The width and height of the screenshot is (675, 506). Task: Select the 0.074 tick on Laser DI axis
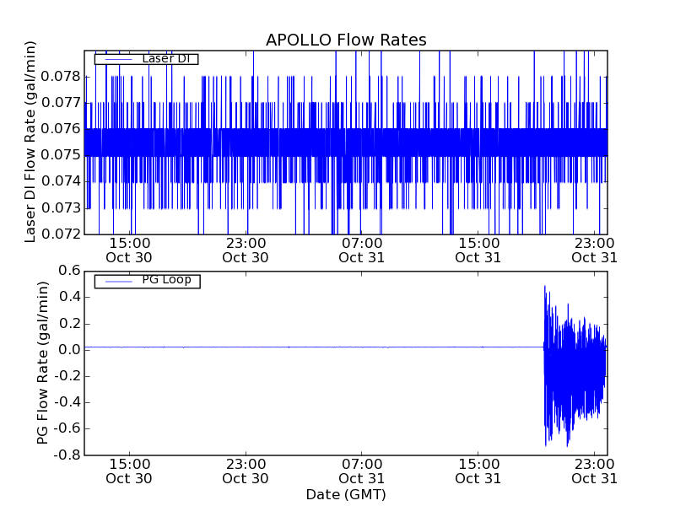(x=61, y=181)
